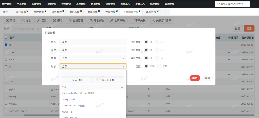Click the 导出 export toolbar button
The width and height of the screenshot is (259, 118).
(26, 21)
